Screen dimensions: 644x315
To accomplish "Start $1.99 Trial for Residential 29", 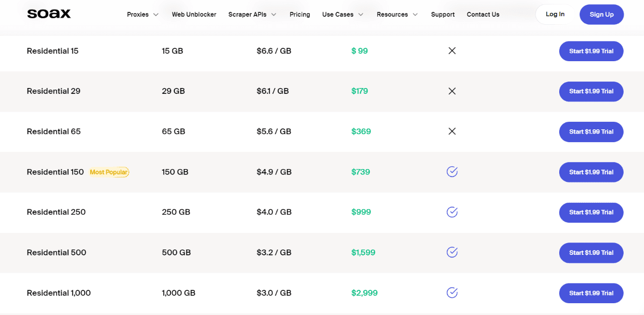I will [591, 91].
